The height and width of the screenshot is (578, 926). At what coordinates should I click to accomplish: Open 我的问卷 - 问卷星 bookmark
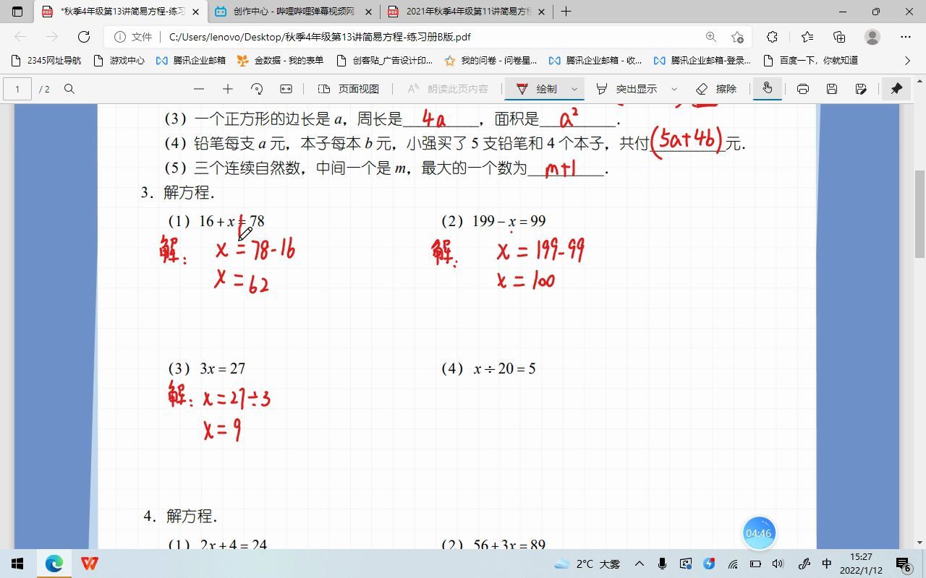(490, 61)
